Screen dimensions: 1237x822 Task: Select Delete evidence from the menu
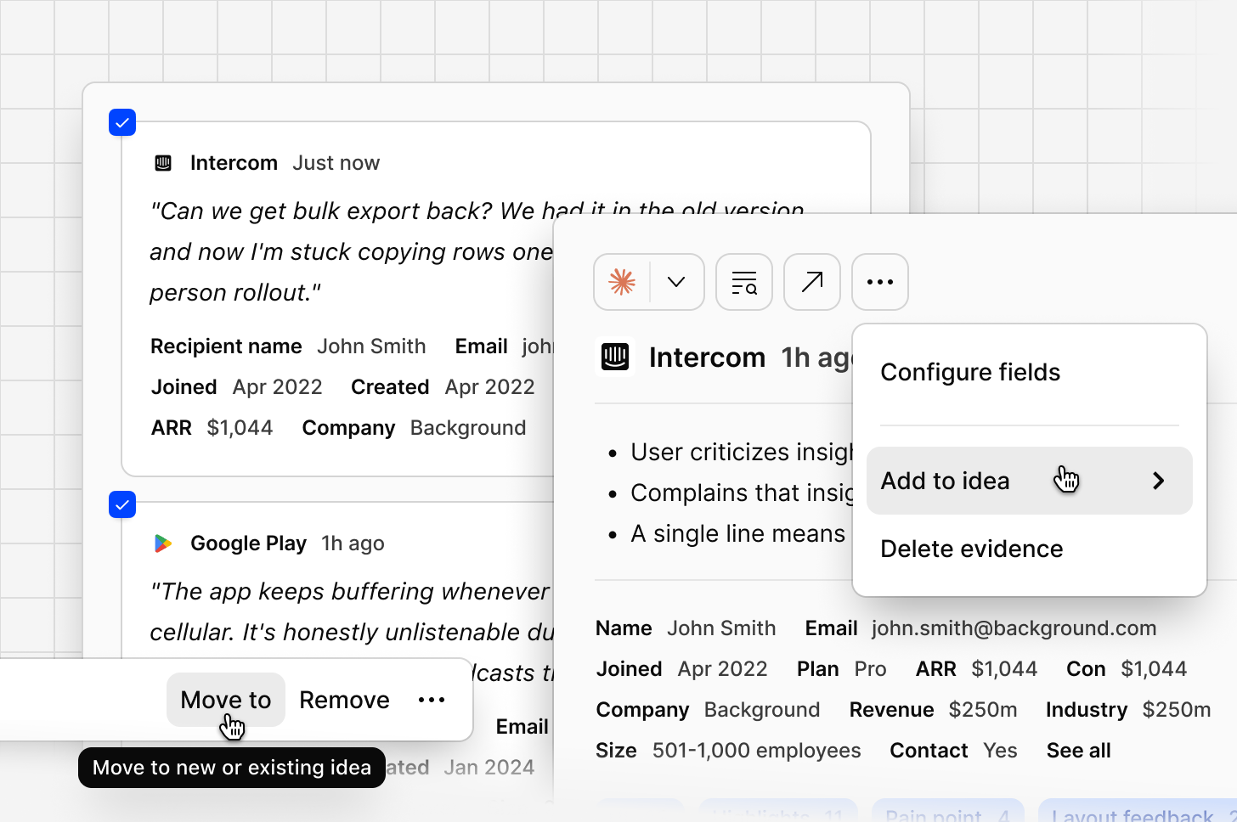971,549
